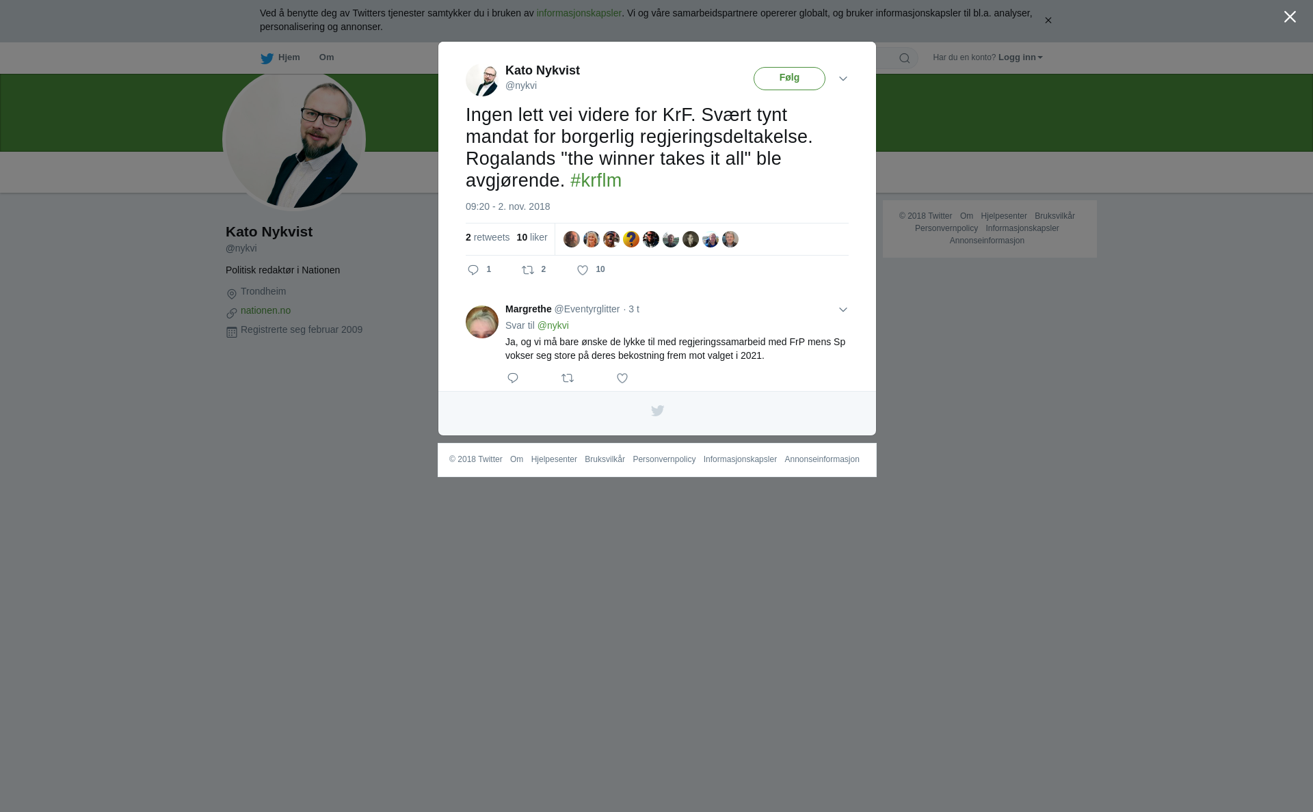This screenshot has width=1313, height=812.
Task: Reply to Margrethe's response tweet
Action: 513,378
